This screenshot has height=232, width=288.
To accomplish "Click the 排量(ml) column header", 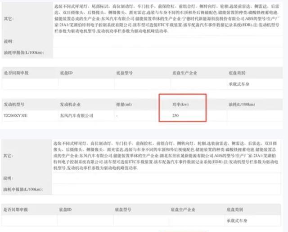I will 124,104.
